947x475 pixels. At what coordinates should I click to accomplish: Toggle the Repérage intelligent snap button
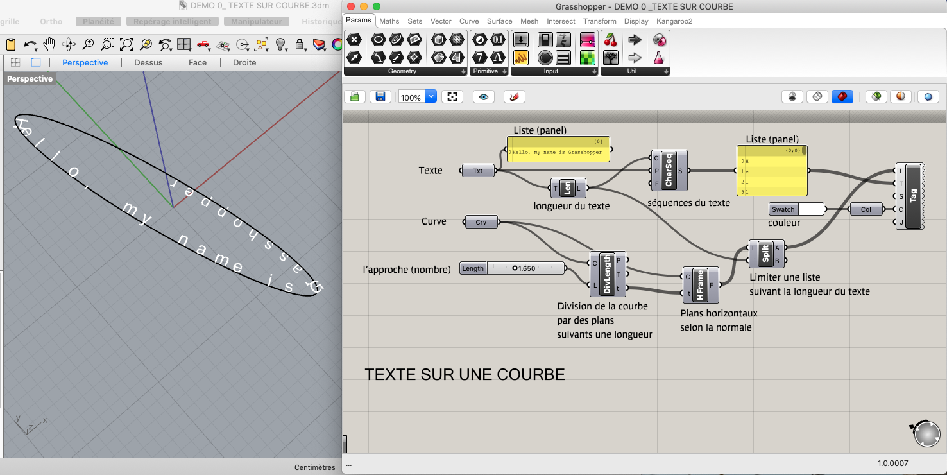click(173, 21)
